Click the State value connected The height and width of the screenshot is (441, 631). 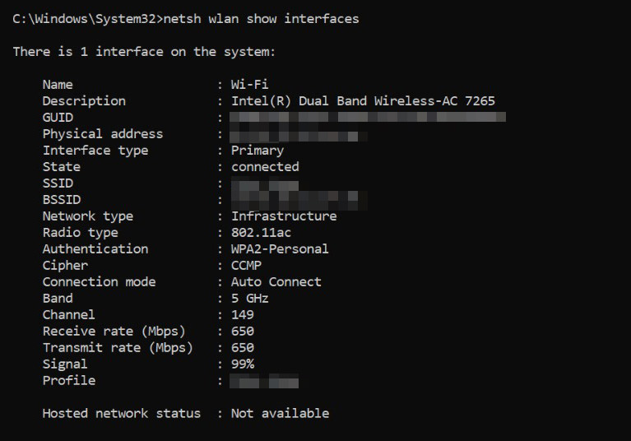265,167
